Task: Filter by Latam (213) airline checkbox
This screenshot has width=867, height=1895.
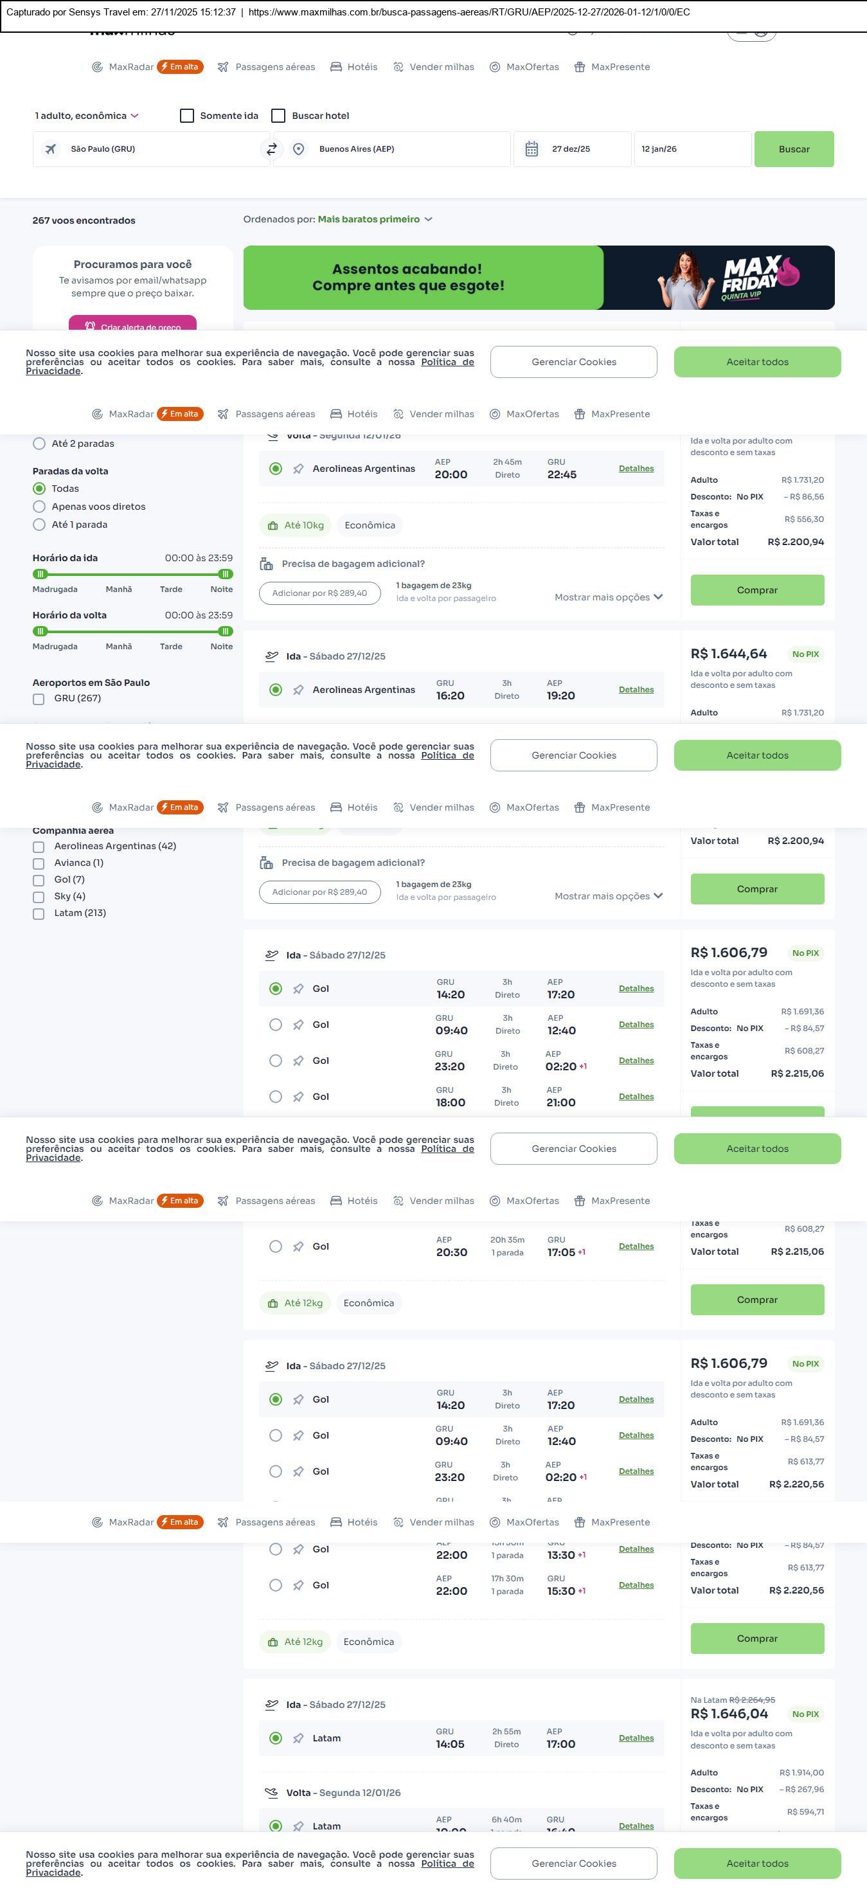Action: (x=39, y=913)
